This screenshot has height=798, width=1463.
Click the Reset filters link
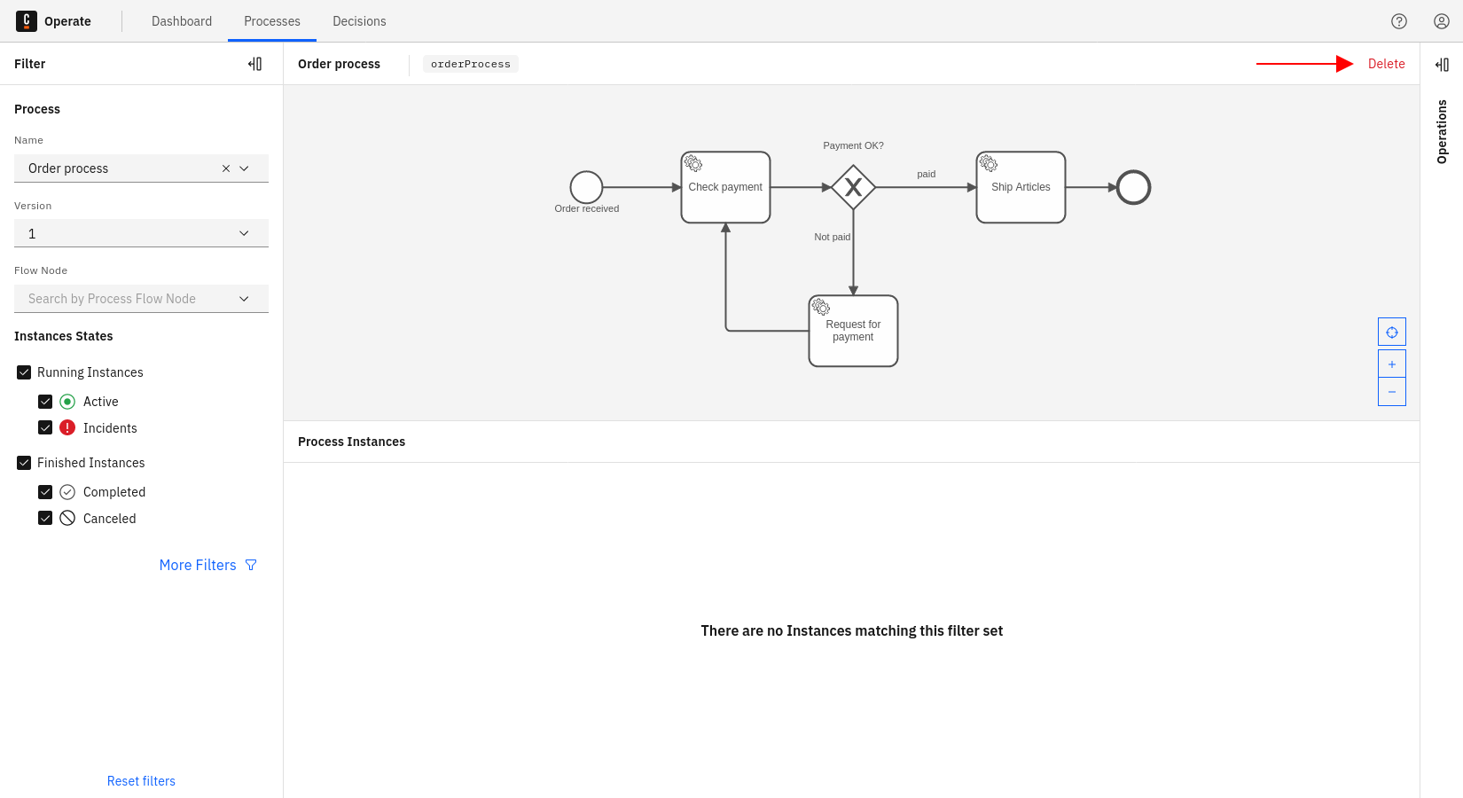pos(141,781)
